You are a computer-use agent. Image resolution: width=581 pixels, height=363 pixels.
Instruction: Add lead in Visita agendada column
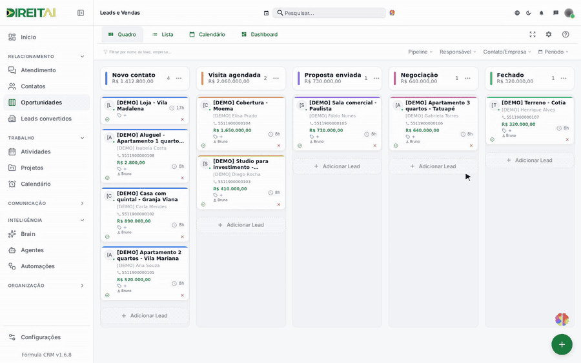coord(241,225)
